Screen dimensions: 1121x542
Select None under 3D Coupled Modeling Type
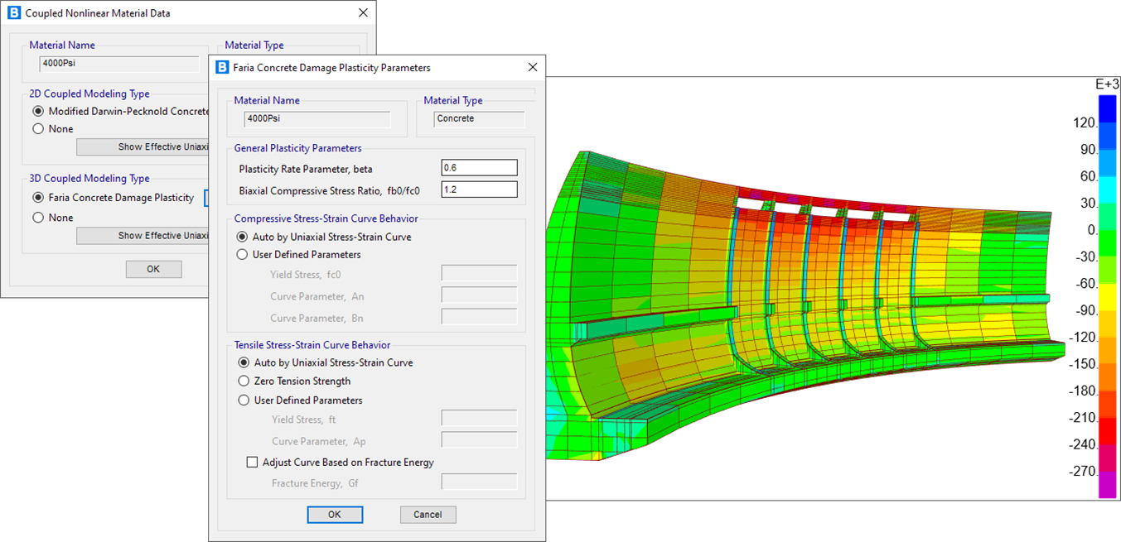tap(38, 218)
